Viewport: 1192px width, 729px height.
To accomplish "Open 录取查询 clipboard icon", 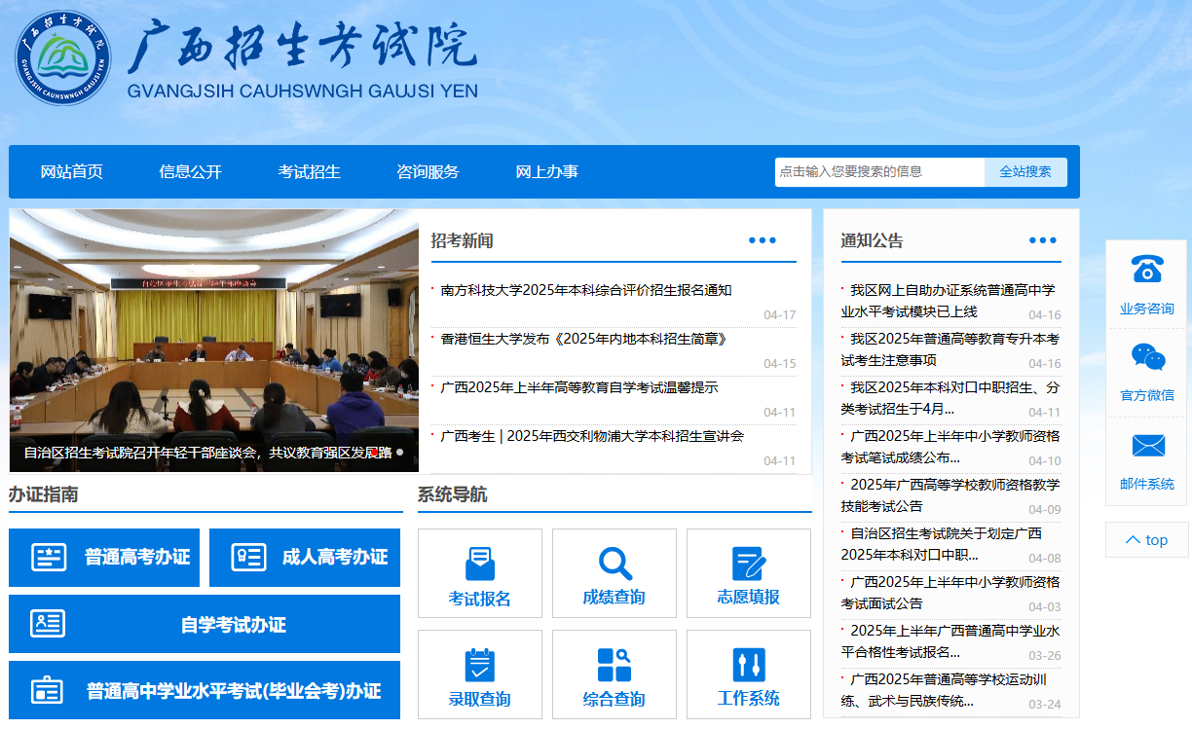I will click(x=479, y=666).
